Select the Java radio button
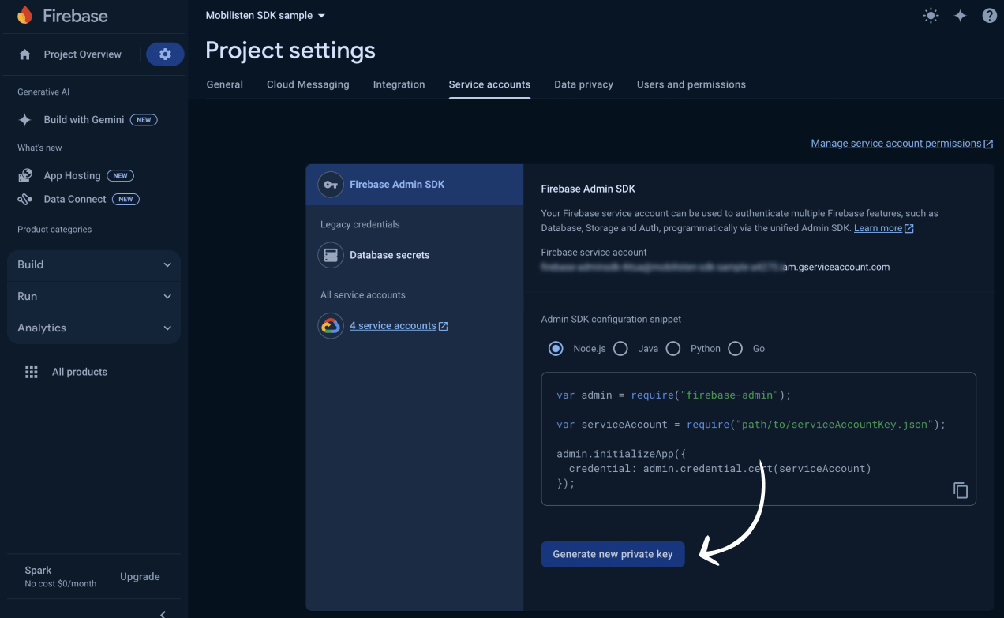This screenshot has width=1004, height=618. (620, 349)
